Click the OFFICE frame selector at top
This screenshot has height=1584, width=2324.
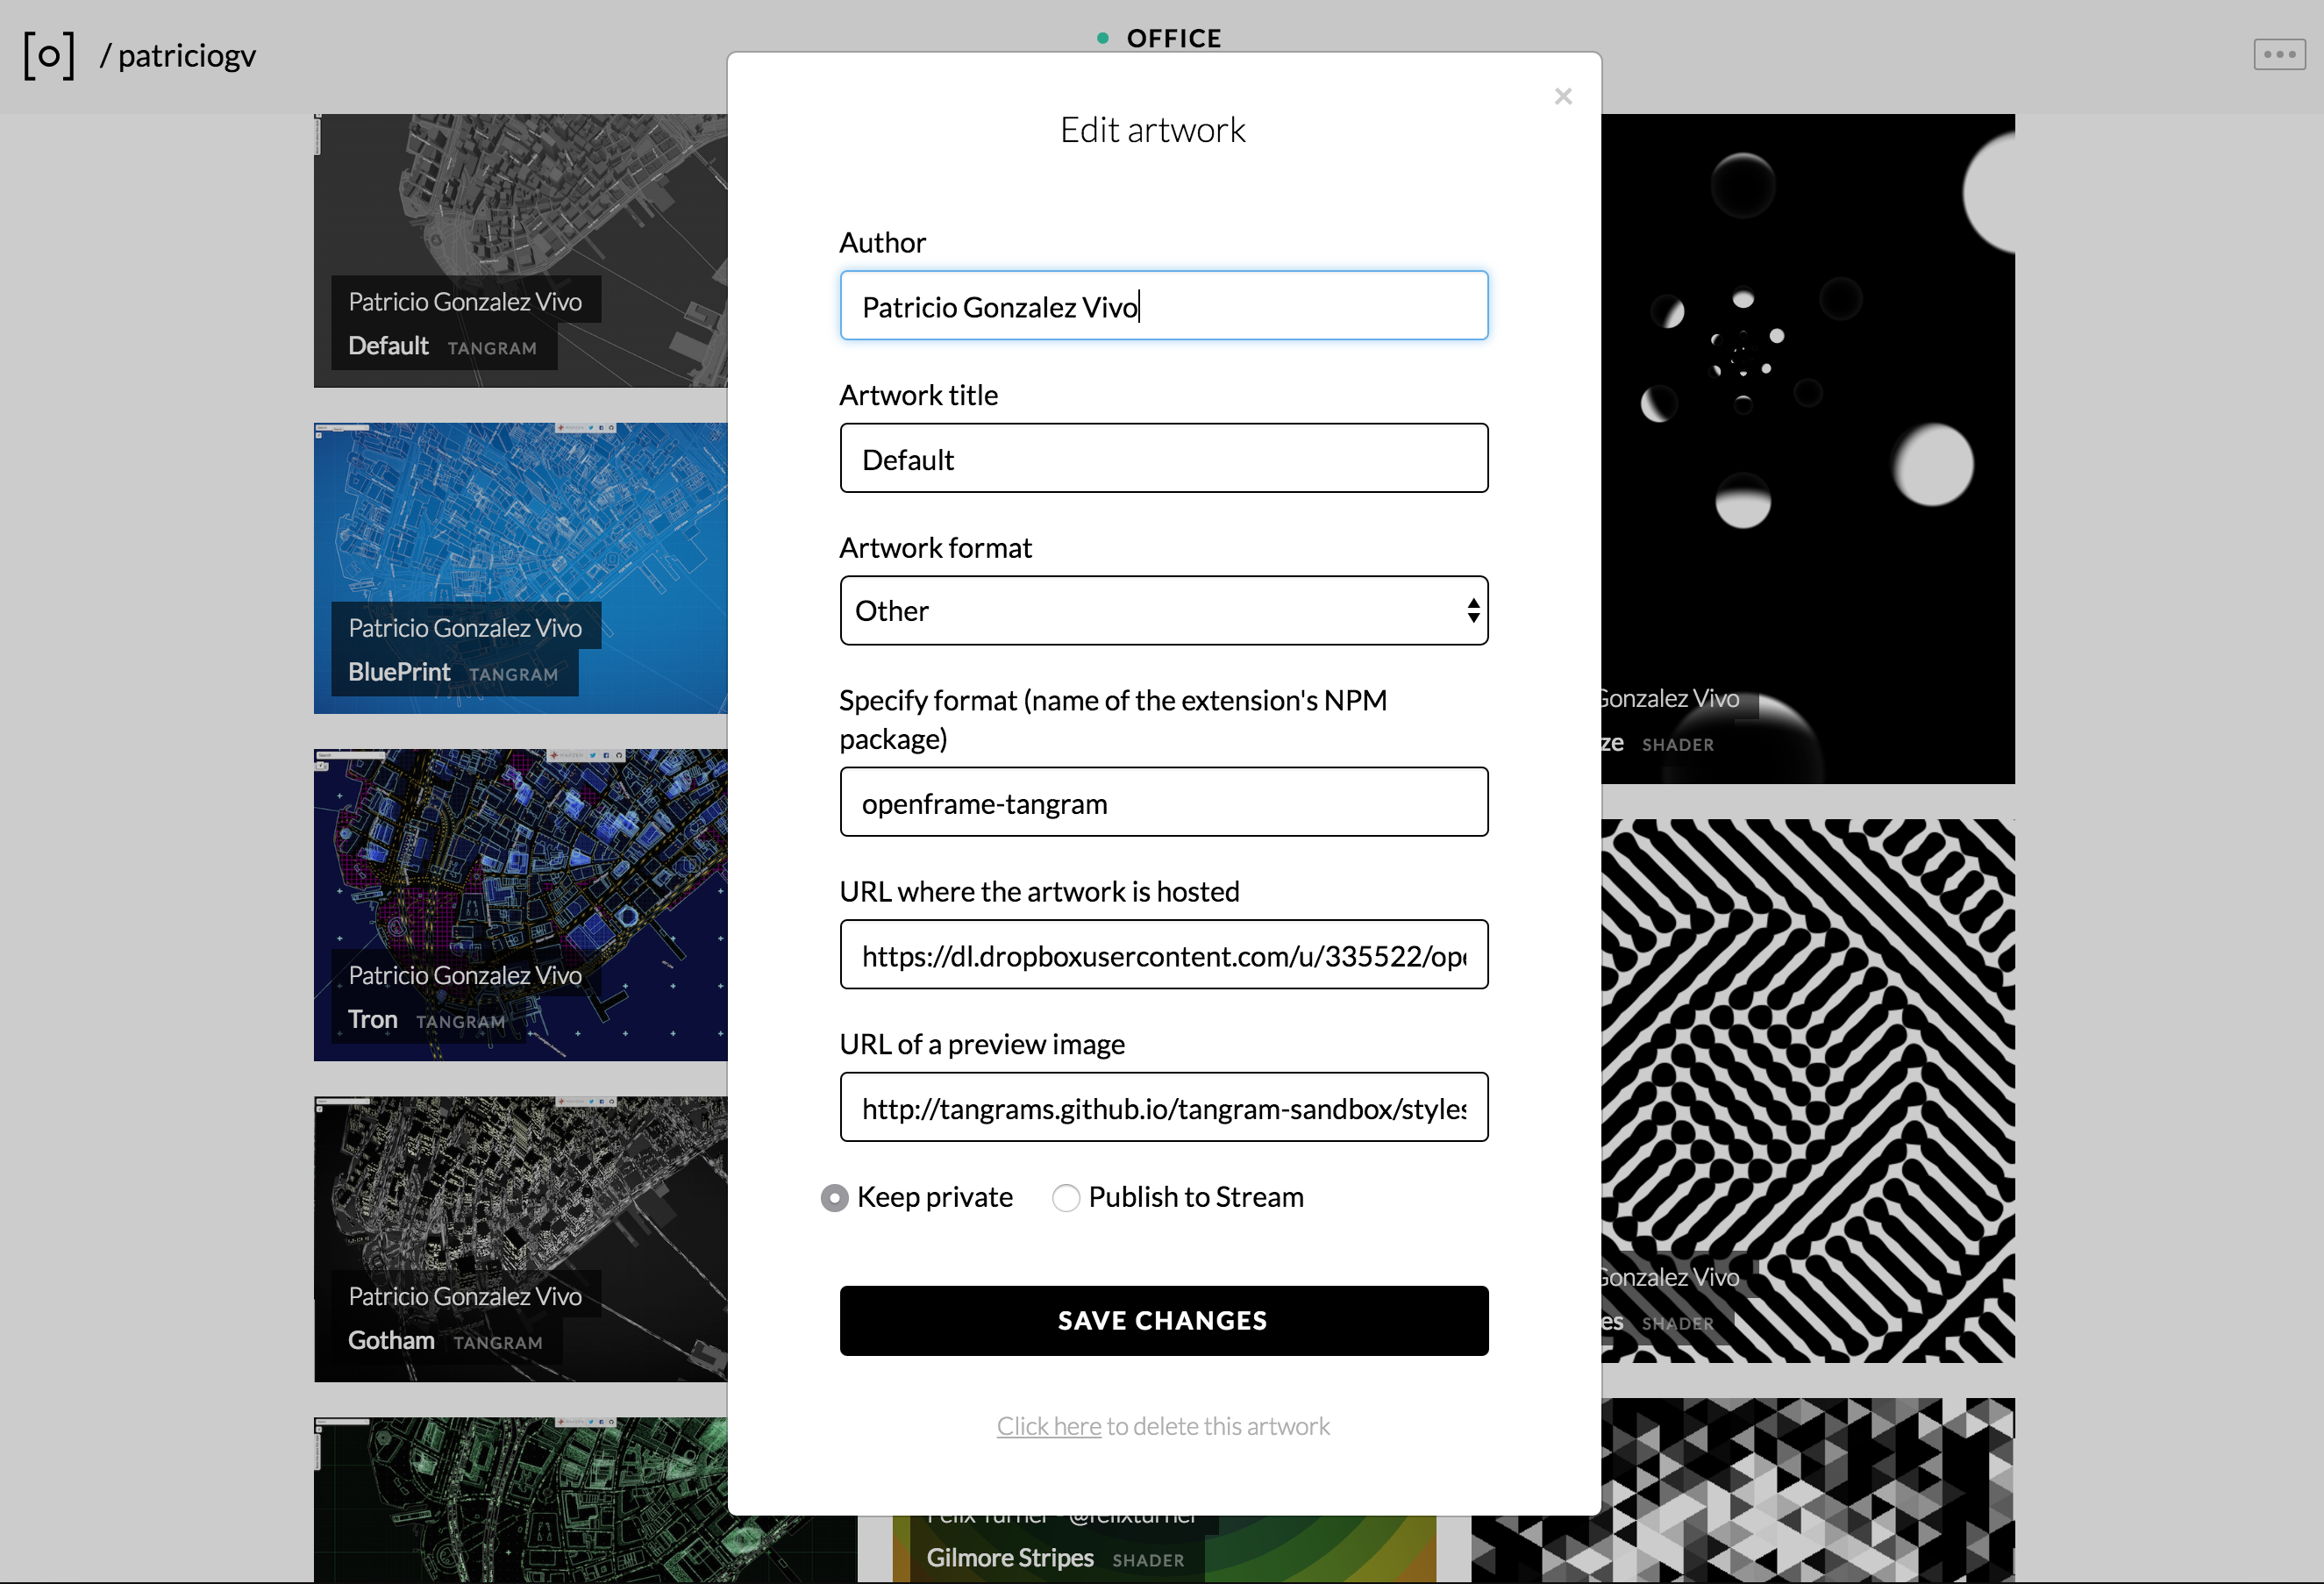coord(1173,38)
